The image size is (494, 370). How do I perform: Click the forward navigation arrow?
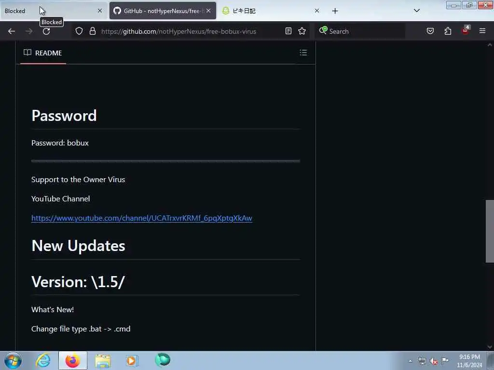28,31
